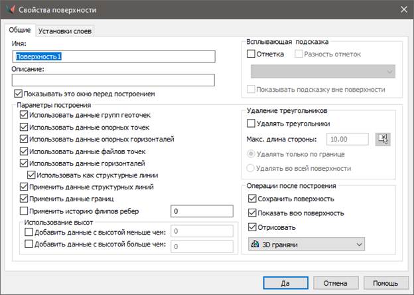414x295 pixels.
Task: Focus the Описание input field
Action: pos(113,80)
